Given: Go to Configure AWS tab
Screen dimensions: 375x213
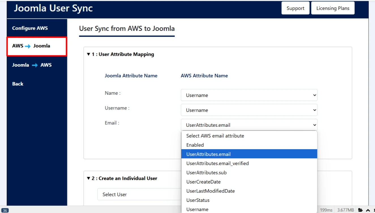Looking at the screenshot, I should click(x=30, y=28).
